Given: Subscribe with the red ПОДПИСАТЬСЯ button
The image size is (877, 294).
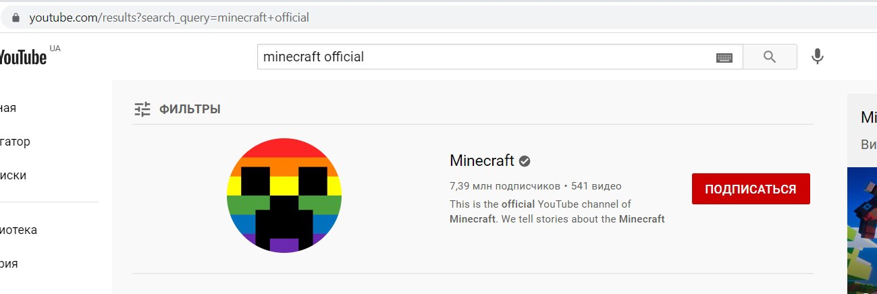Looking at the screenshot, I should pyautogui.click(x=751, y=189).
